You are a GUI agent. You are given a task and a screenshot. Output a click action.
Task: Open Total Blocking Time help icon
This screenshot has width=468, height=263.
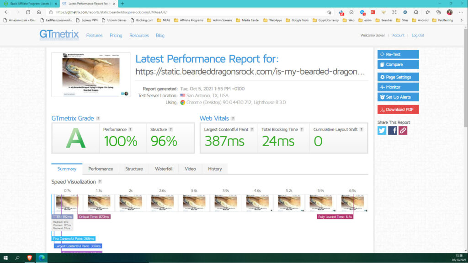pyautogui.click(x=302, y=129)
